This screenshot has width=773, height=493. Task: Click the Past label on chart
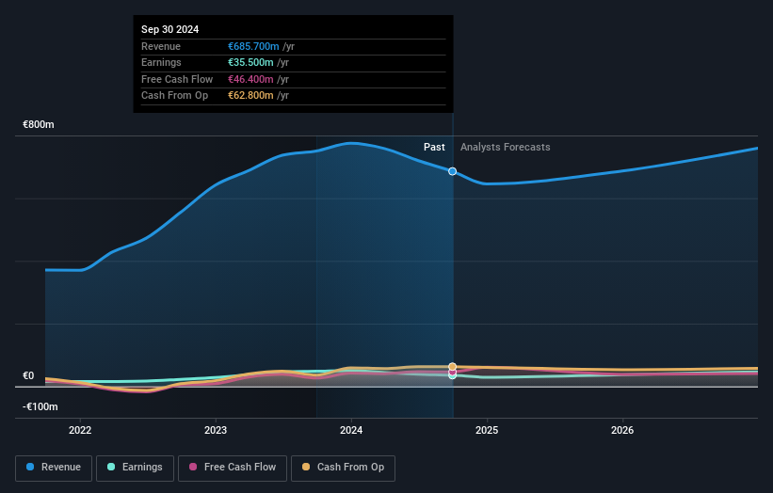(434, 147)
